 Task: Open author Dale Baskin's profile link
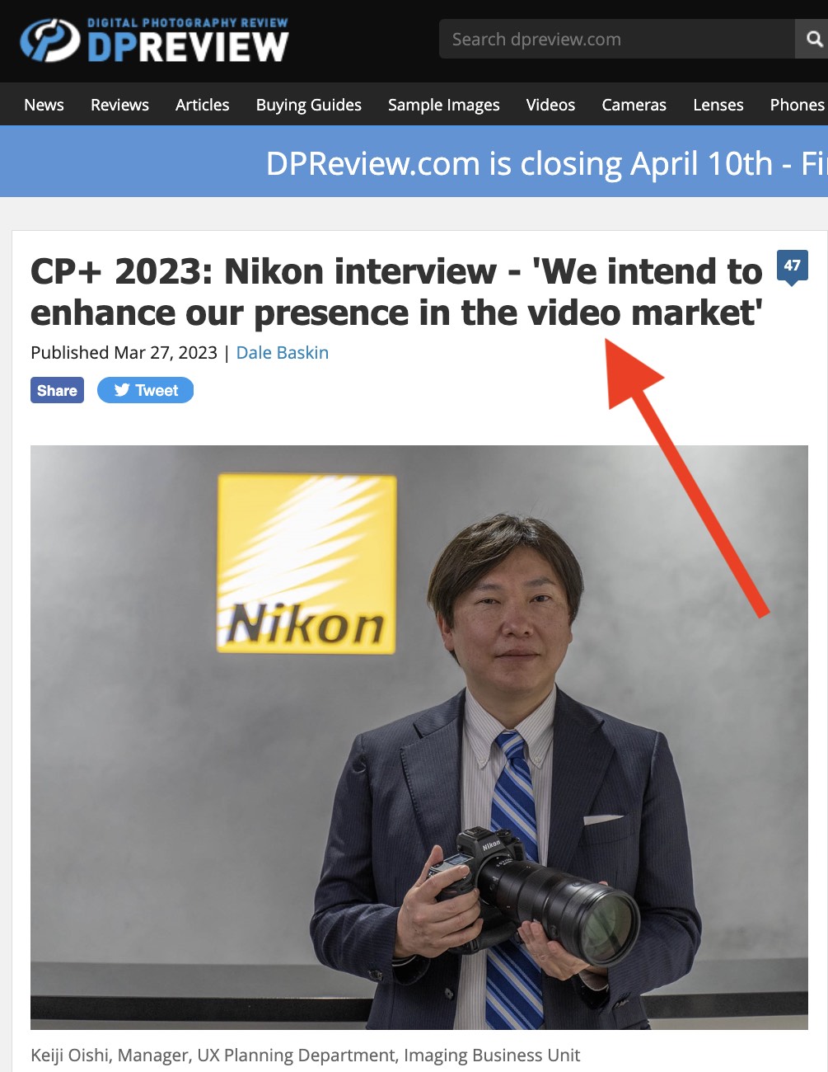(283, 353)
